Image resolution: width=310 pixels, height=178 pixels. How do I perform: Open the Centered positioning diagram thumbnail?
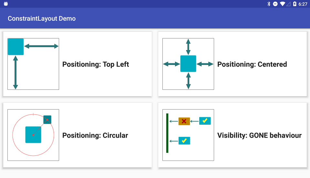pyautogui.click(x=188, y=64)
